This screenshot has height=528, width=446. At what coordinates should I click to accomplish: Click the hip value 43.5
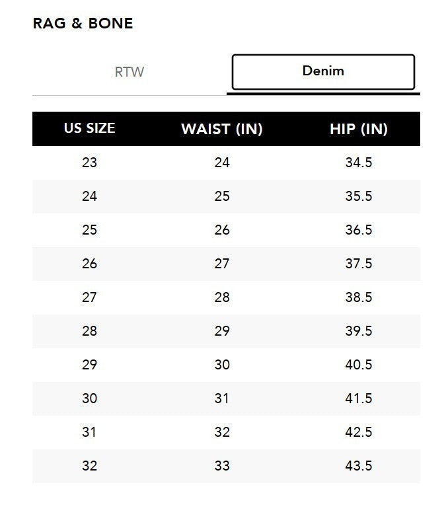(359, 466)
